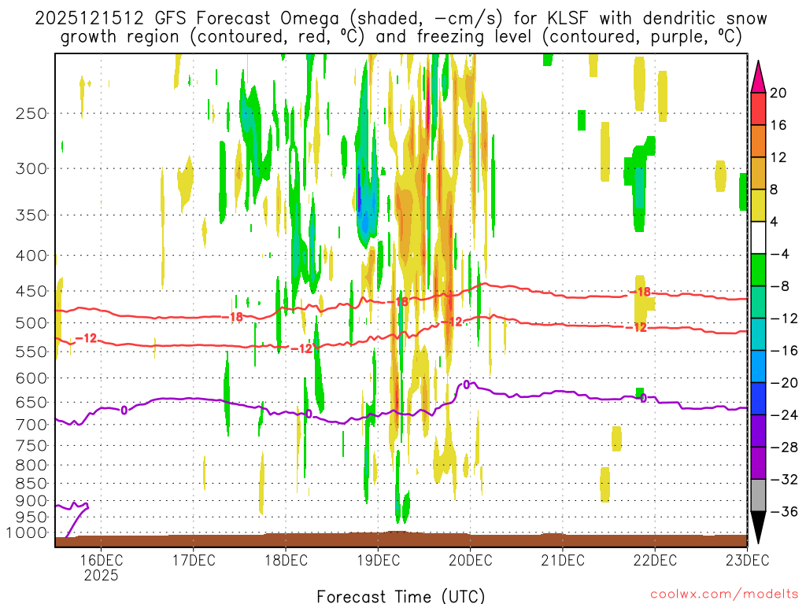806x604 pixels.
Task: Click the 'Forecast Time (UTC)' axis title
Action: 401,596
